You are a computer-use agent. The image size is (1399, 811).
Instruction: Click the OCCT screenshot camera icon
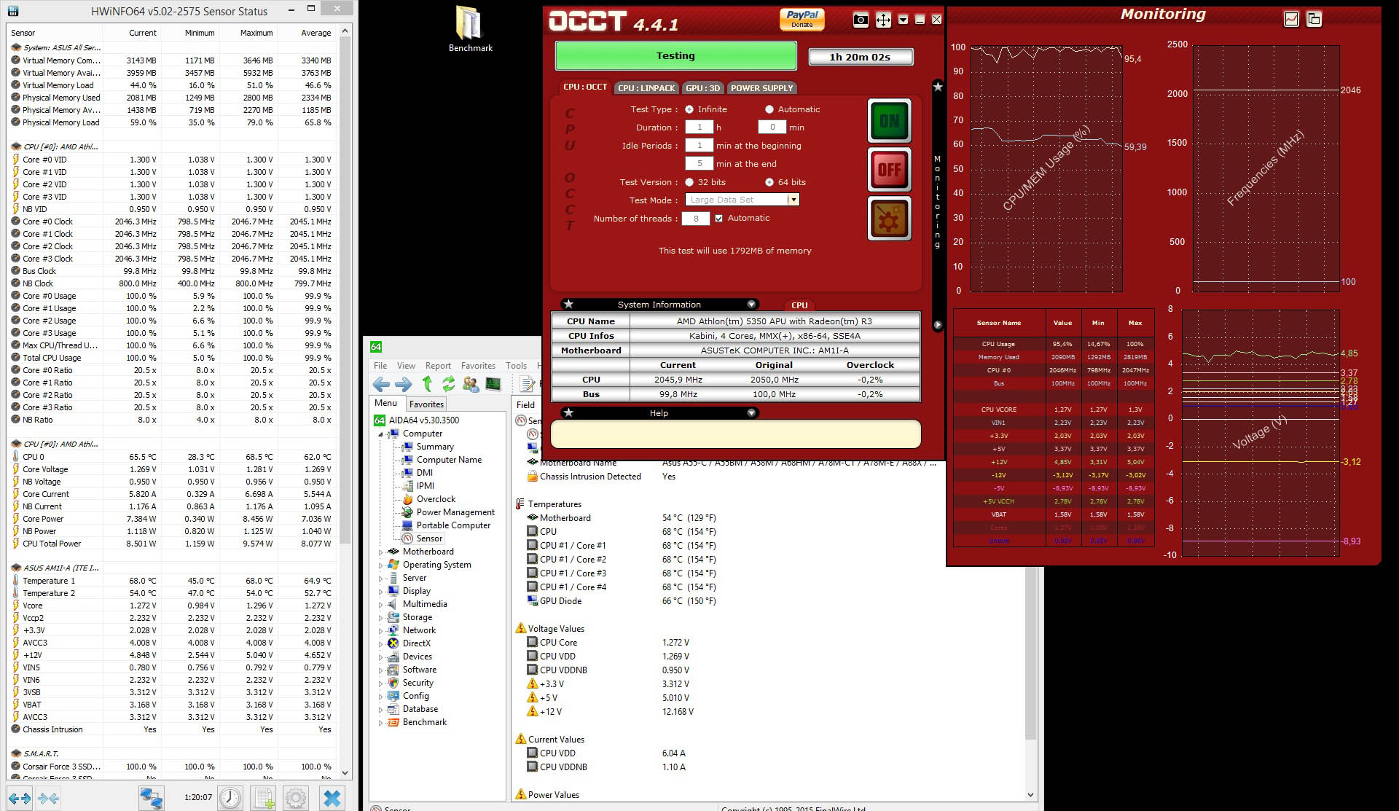pyautogui.click(x=861, y=20)
